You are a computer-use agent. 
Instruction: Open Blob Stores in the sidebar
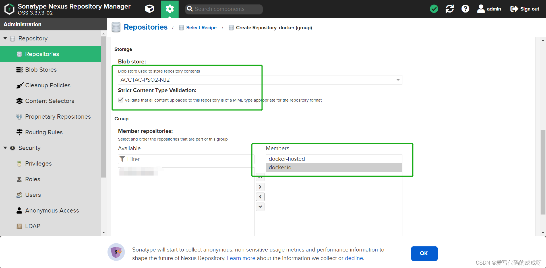click(50, 70)
